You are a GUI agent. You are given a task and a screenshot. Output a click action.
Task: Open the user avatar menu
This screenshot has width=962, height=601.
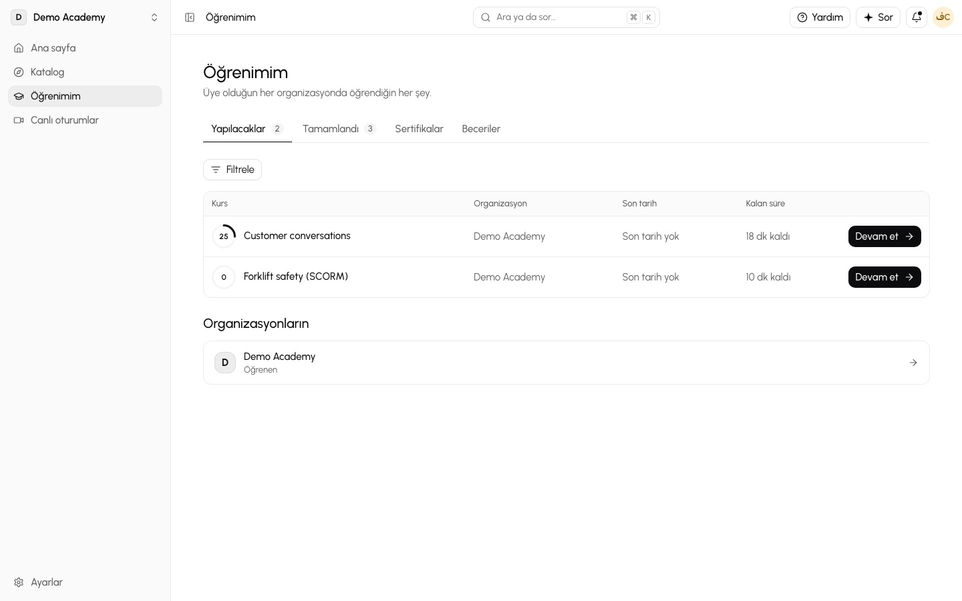[x=943, y=17]
